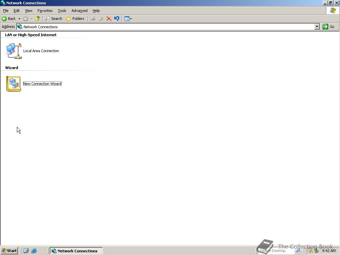Click the Copy To toolbar icon
This screenshot has width=340, height=255.
[101, 19]
